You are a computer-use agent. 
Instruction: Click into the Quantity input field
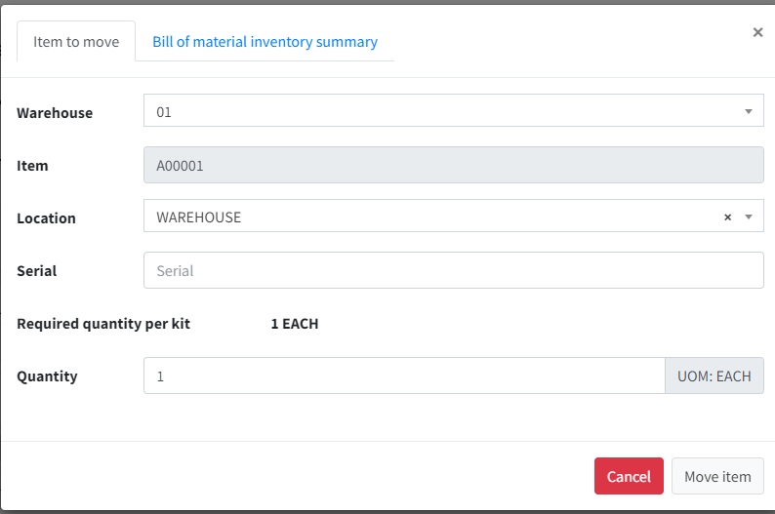[x=404, y=376]
